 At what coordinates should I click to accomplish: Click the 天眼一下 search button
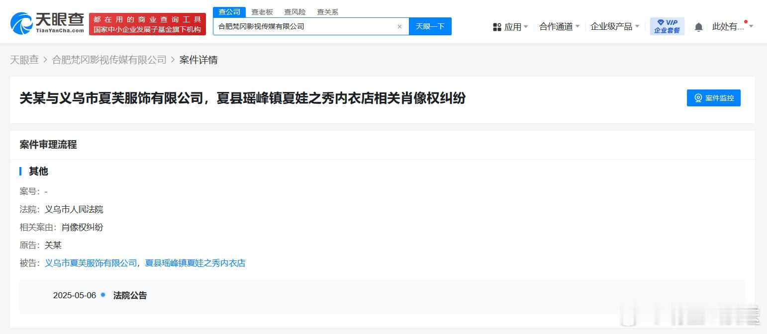coord(430,26)
